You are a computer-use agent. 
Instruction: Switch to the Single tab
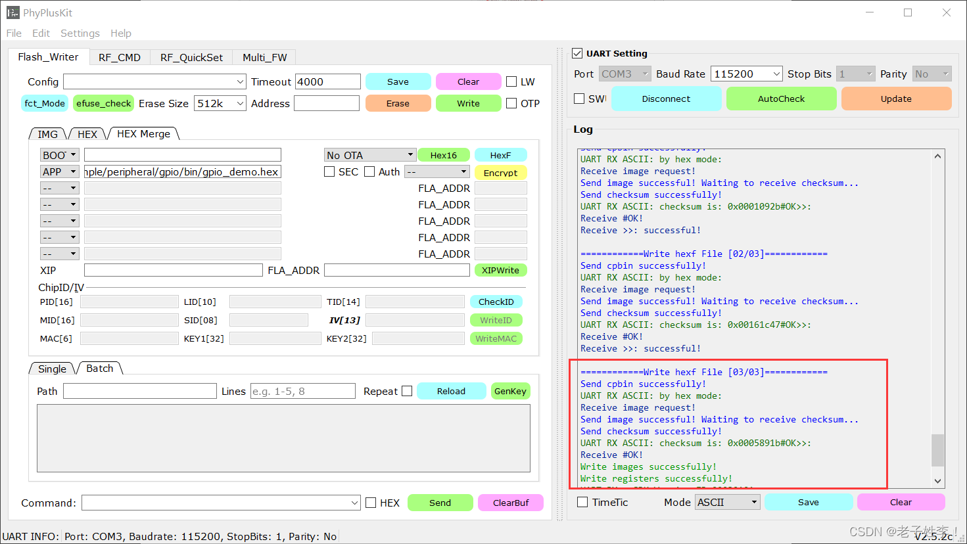tap(52, 369)
